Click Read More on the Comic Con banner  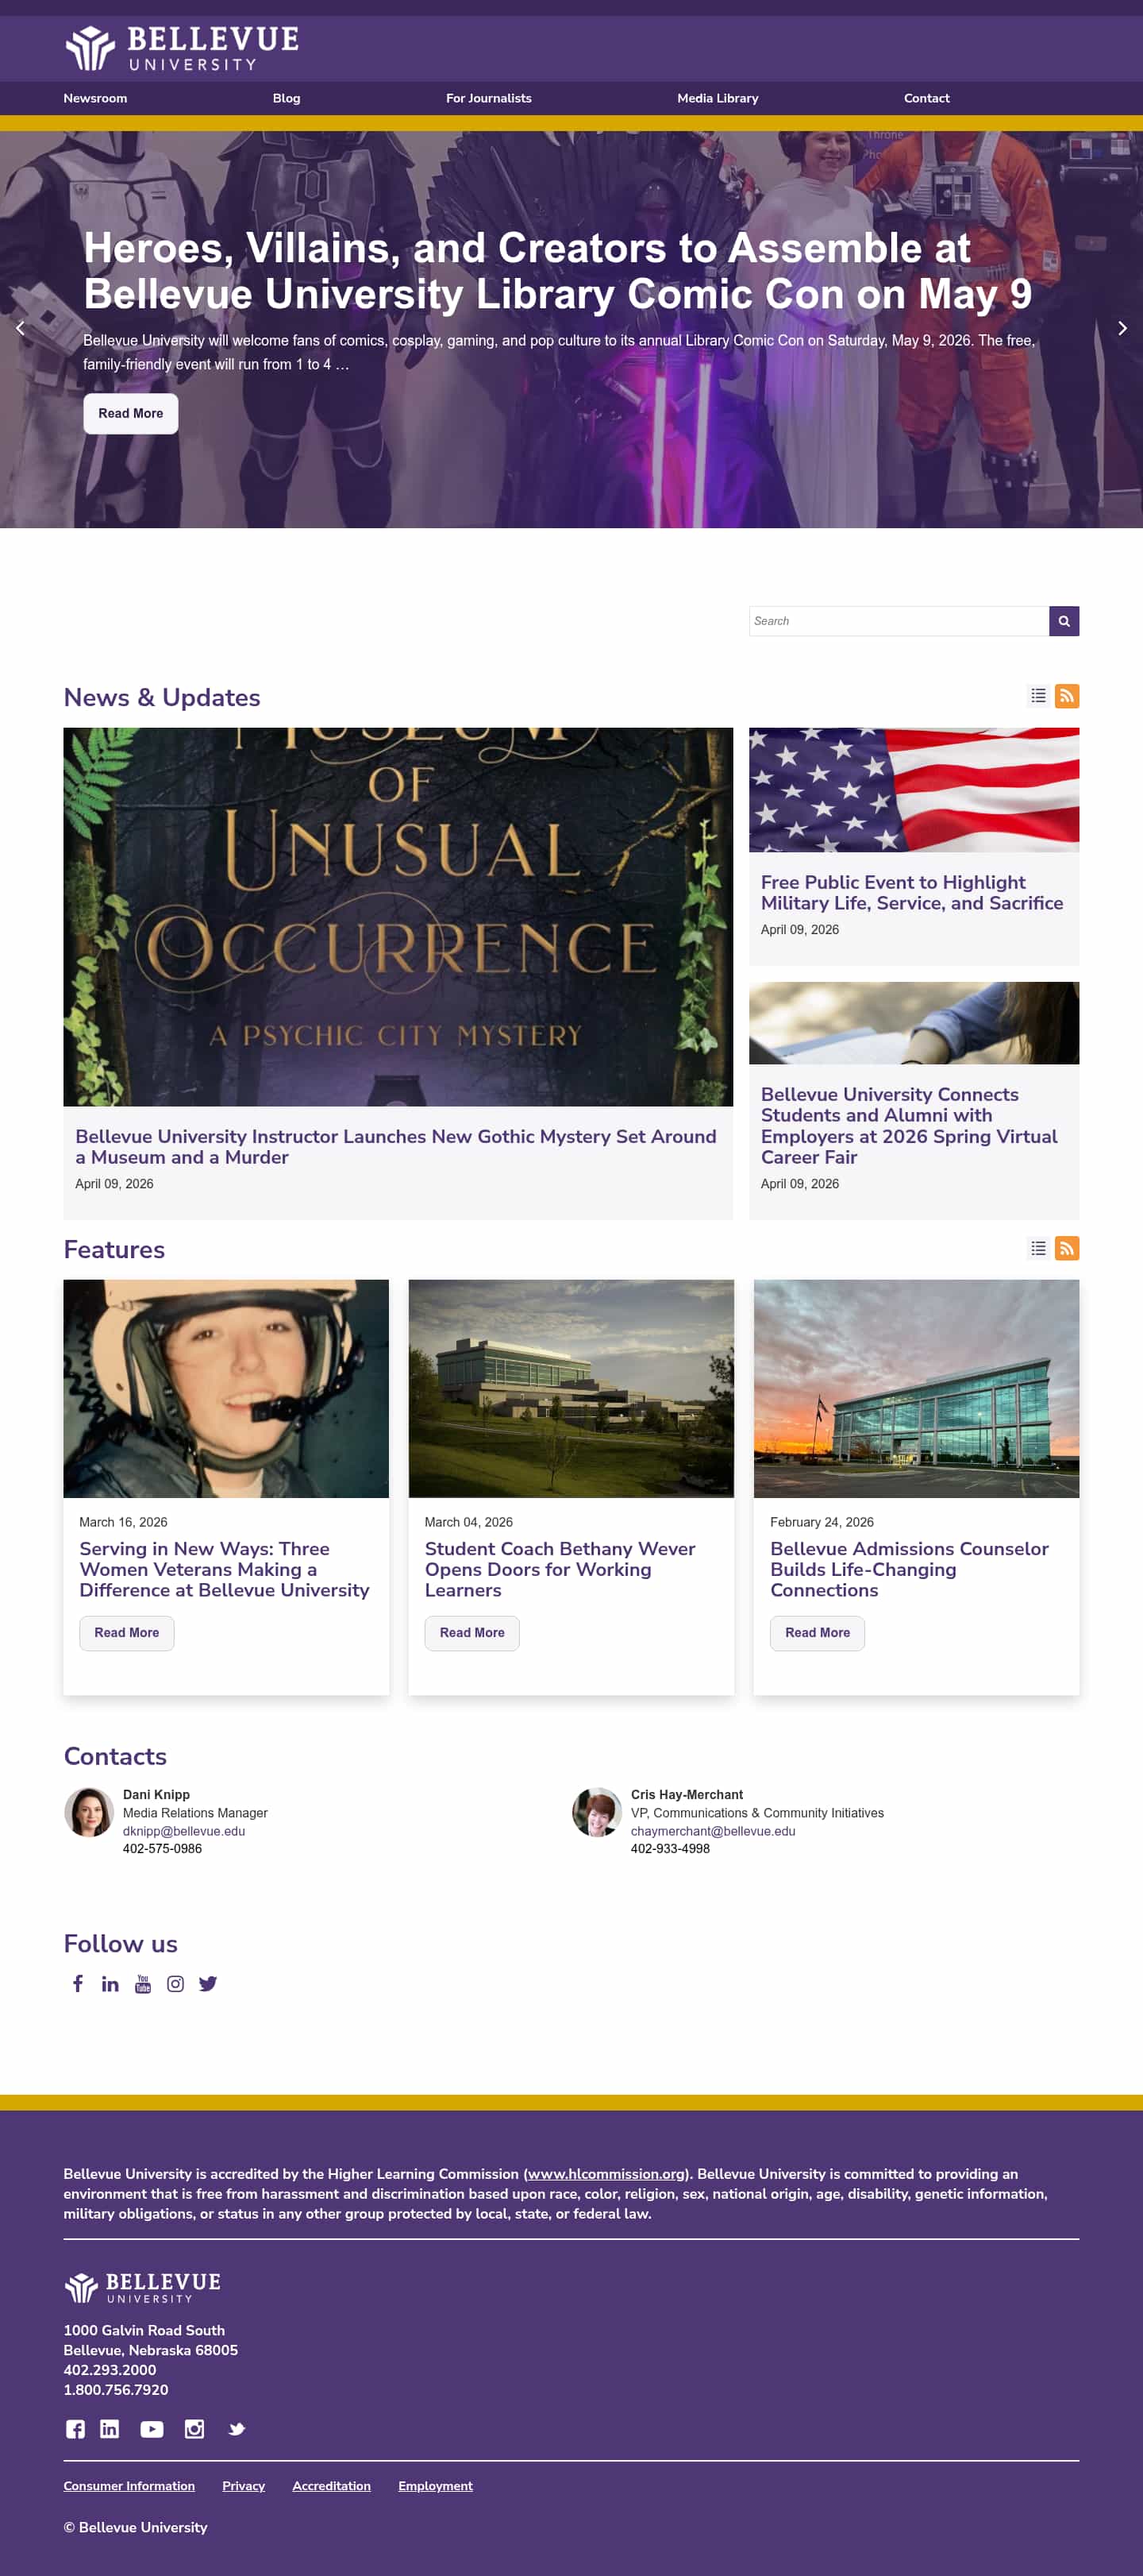click(130, 414)
